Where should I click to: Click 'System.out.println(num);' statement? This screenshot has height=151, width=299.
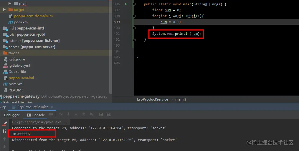click(177, 34)
